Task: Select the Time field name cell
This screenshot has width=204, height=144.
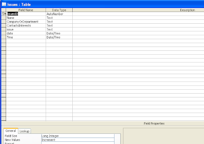Action: pyautogui.click(x=26, y=37)
